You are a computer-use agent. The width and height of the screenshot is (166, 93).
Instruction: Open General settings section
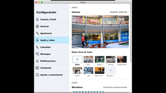[x=52, y=26]
